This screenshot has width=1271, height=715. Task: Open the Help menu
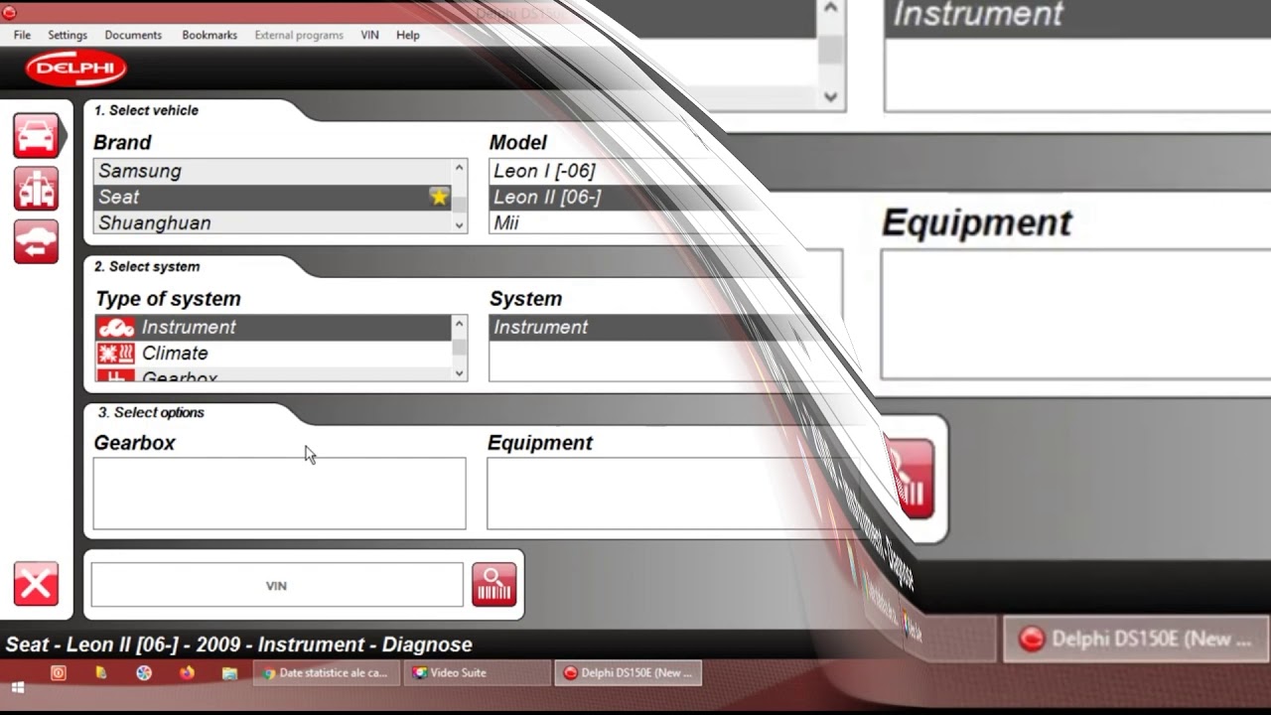[x=408, y=35]
